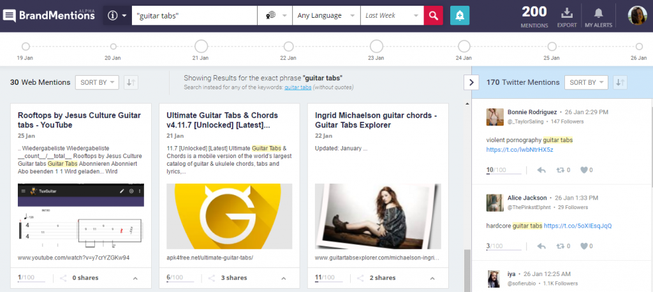This screenshot has width=653, height=292.
Task: Open Bonnie Rodriguez profile name
Action: click(532, 112)
